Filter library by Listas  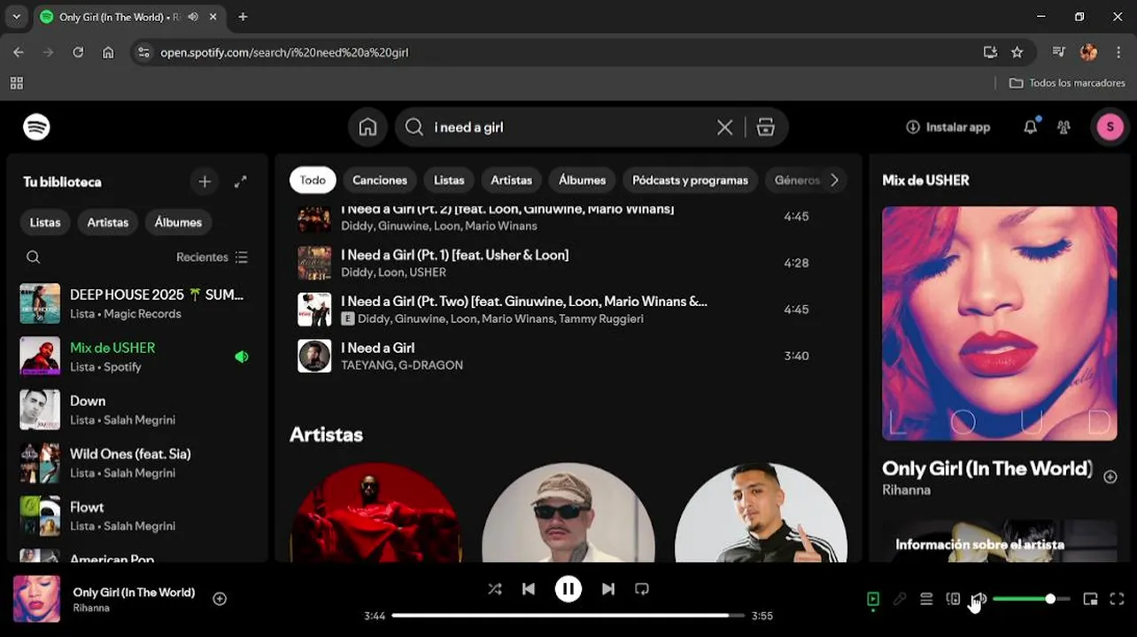pos(45,222)
